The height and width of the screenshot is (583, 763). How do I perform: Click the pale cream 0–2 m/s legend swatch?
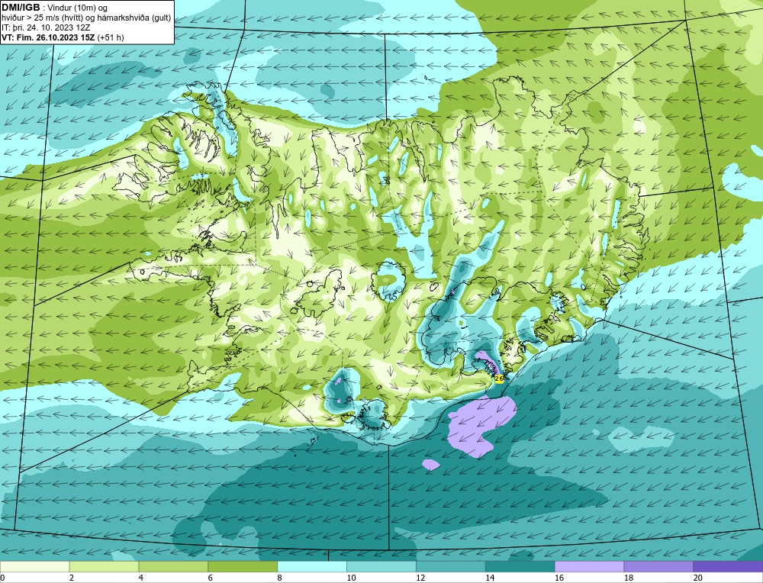(34, 566)
